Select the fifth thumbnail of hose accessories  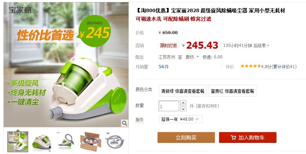(x=114, y=142)
